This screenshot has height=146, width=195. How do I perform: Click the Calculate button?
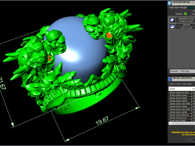point(190,140)
